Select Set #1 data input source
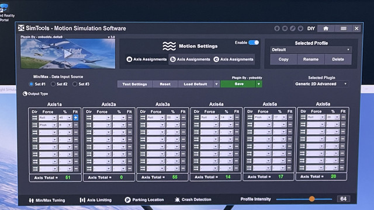The width and height of the screenshot is (374, 210). point(31,84)
